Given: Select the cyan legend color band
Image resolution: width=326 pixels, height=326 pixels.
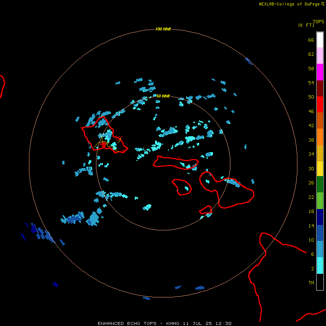Looking at the screenshot, I should (320, 266).
